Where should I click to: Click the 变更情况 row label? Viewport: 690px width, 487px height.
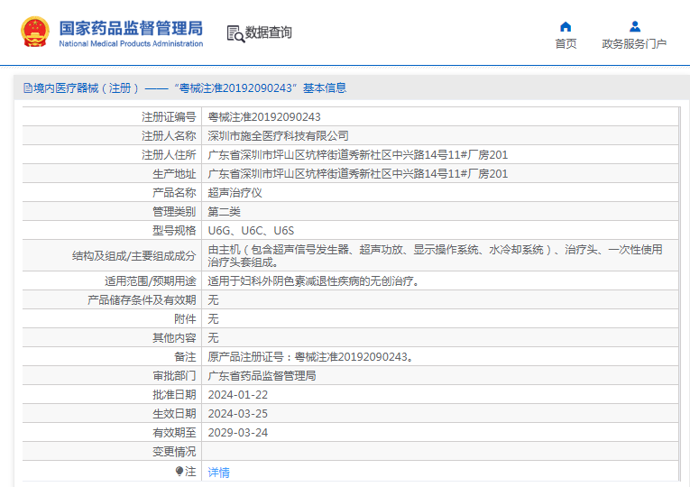click(x=174, y=451)
